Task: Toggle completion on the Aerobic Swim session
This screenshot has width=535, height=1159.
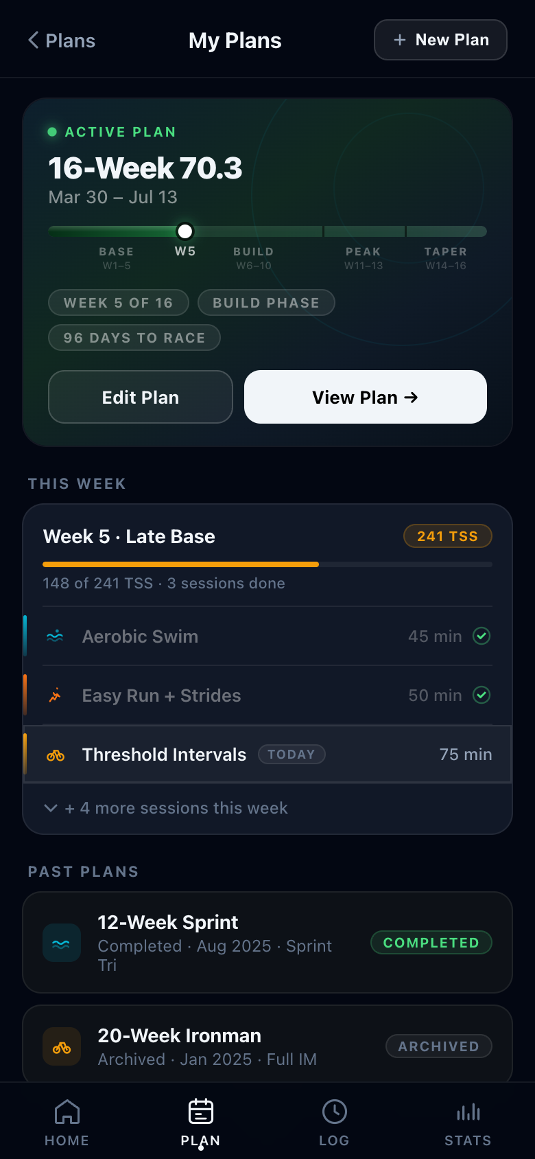Action: click(481, 636)
